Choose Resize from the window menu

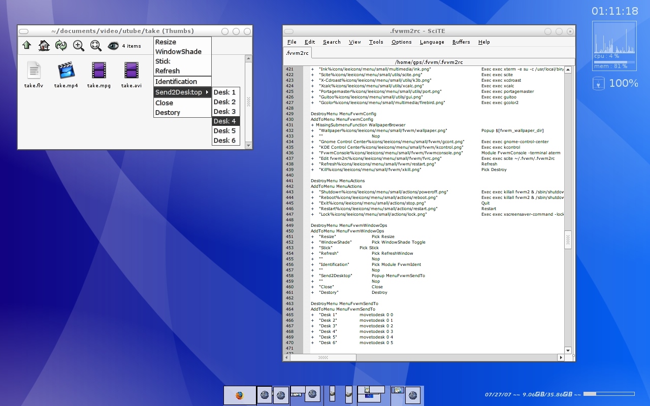click(182, 42)
